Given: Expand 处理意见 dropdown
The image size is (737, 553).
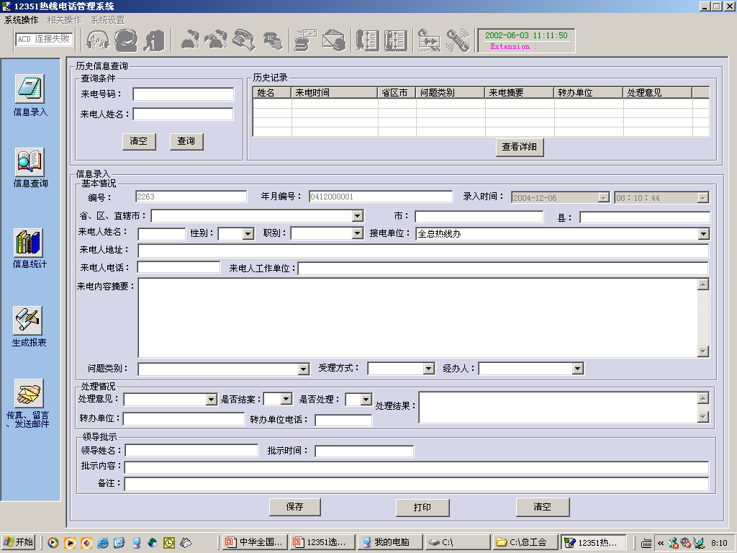Looking at the screenshot, I should [x=212, y=400].
